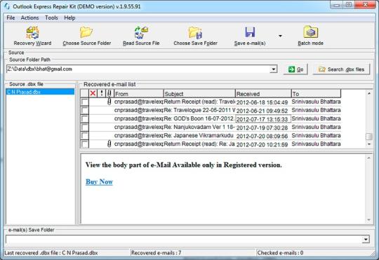The width and height of the screenshot is (379, 260).
Task: Select subject Re: Nanjukovadam Ver 1
Action: (x=199, y=128)
